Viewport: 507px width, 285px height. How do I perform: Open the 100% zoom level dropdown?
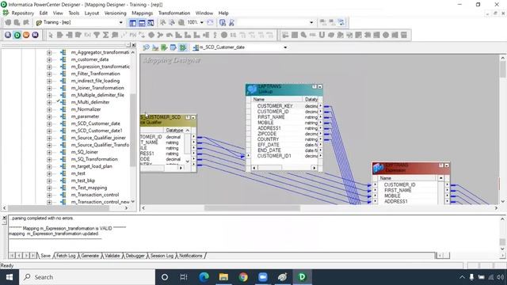tap(202, 22)
